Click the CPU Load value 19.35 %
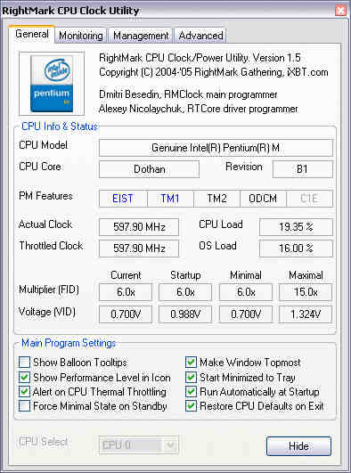This screenshot has height=473, width=351. [296, 227]
